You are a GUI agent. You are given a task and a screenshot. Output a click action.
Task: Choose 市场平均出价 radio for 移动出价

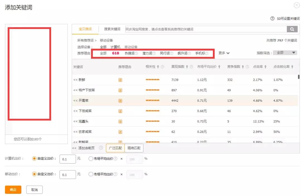pyautogui.click(x=91, y=174)
